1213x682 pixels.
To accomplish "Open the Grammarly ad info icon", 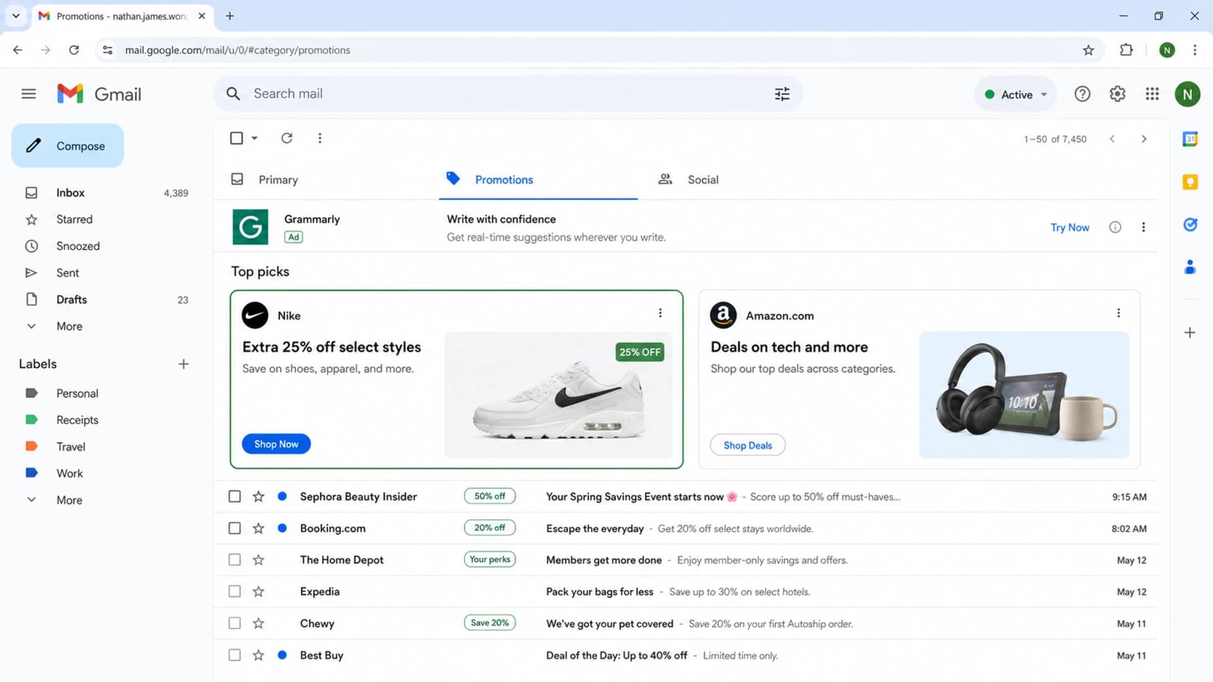I will (x=1115, y=227).
